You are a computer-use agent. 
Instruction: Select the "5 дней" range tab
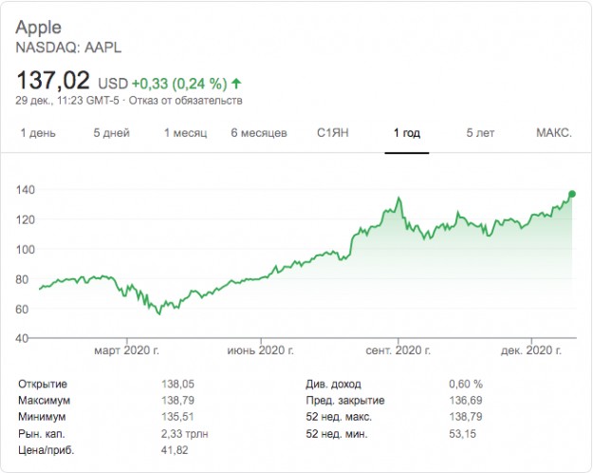pos(110,133)
